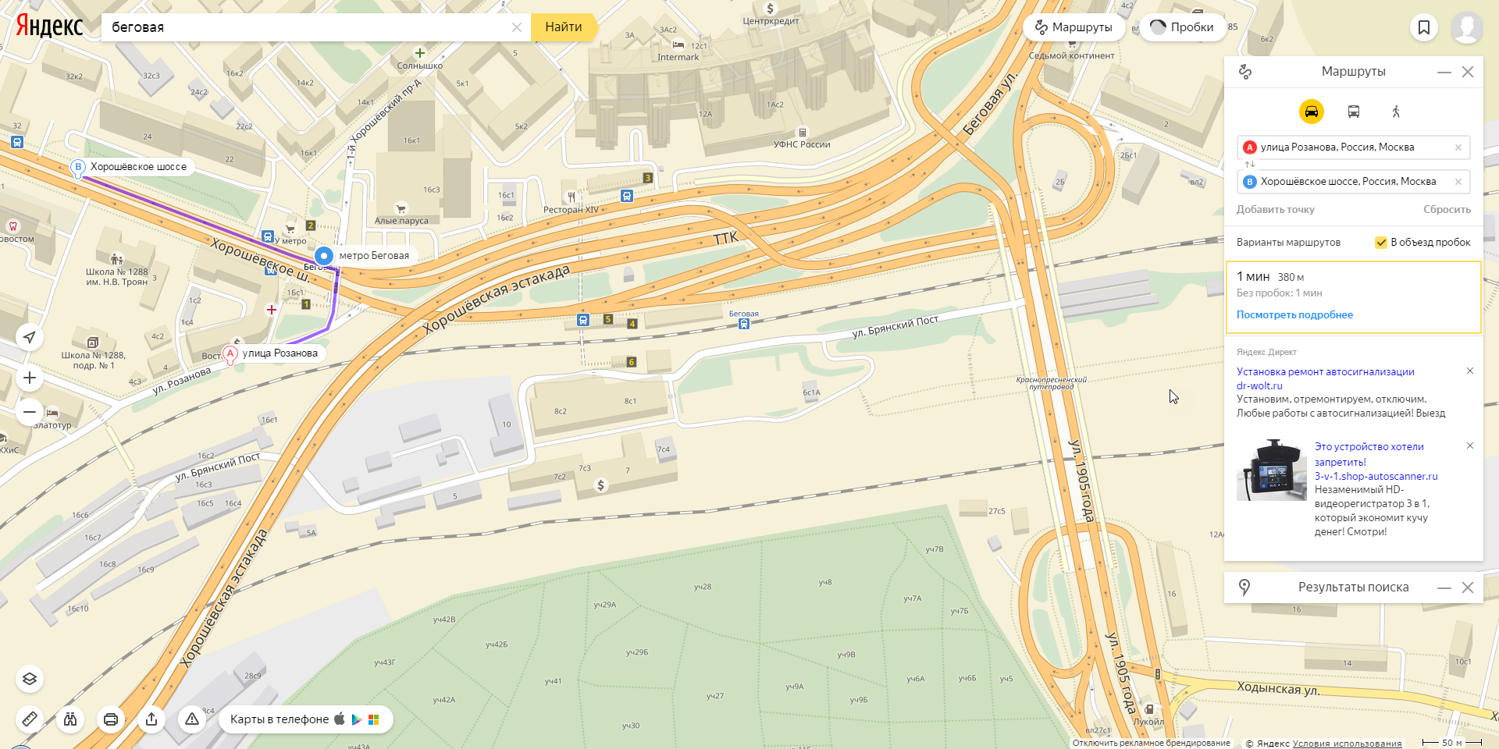This screenshot has width=1499, height=749.
Task: Select the public transport route icon
Action: (1354, 112)
